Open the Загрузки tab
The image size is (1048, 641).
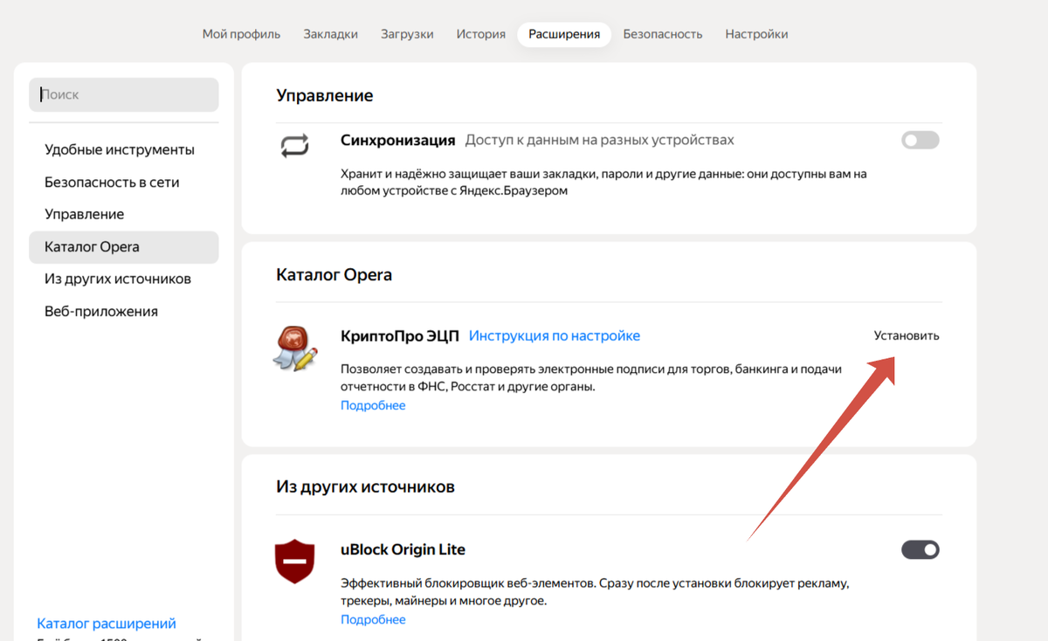[x=407, y=34]
